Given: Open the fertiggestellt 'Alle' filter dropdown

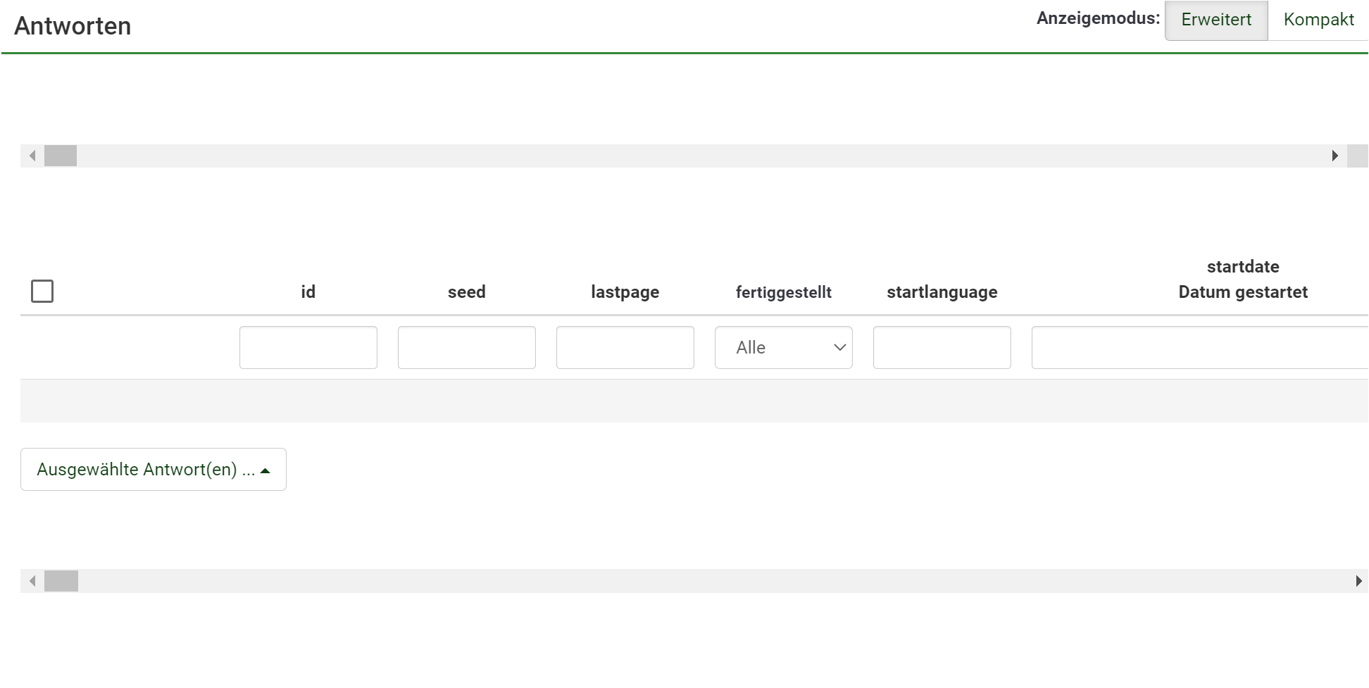Looking at the screenshot, I should (783, 347).
